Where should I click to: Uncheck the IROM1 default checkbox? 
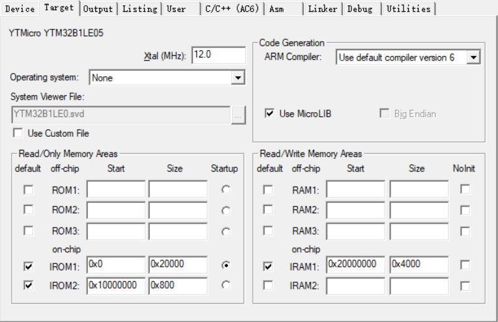coord(28,266)
